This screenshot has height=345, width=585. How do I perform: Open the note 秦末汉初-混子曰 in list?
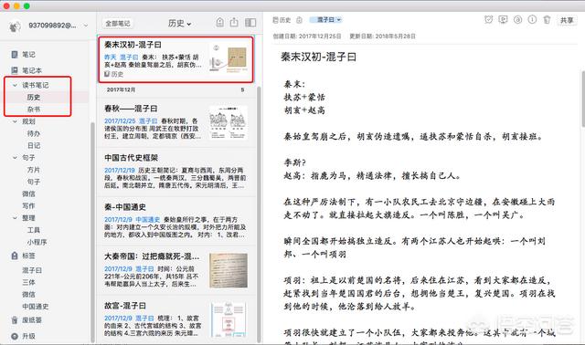click(175, 59)
